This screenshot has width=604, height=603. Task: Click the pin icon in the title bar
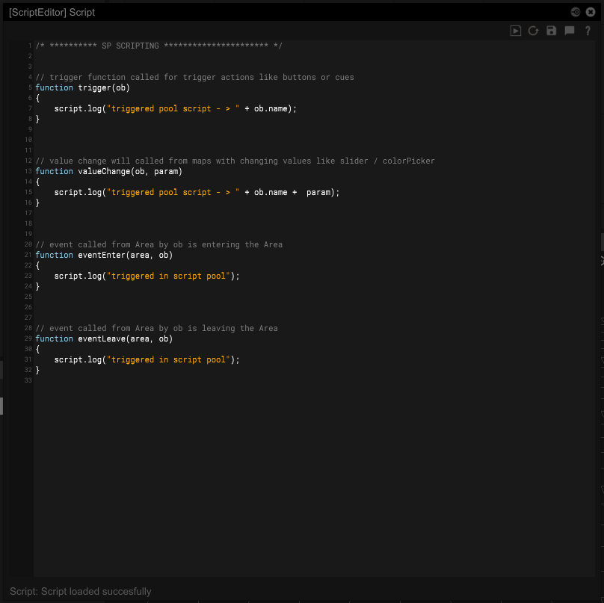point(576,12)
